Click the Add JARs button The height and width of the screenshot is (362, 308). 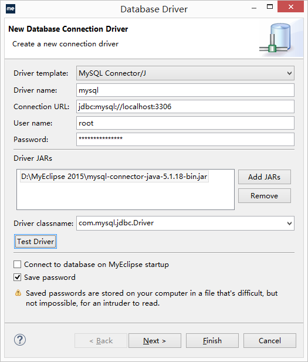click(x=265, y=177)
